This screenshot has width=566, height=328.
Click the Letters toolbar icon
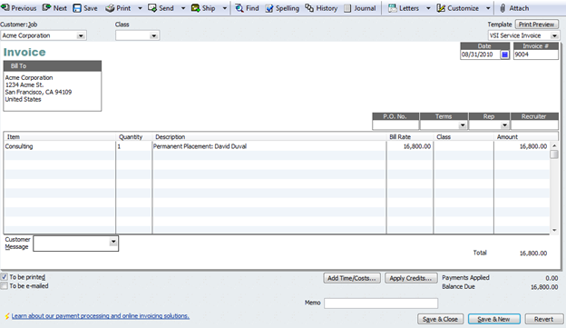click(x=404, y=8)
